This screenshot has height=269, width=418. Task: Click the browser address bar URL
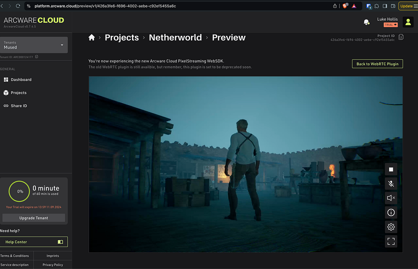[105, 6]
